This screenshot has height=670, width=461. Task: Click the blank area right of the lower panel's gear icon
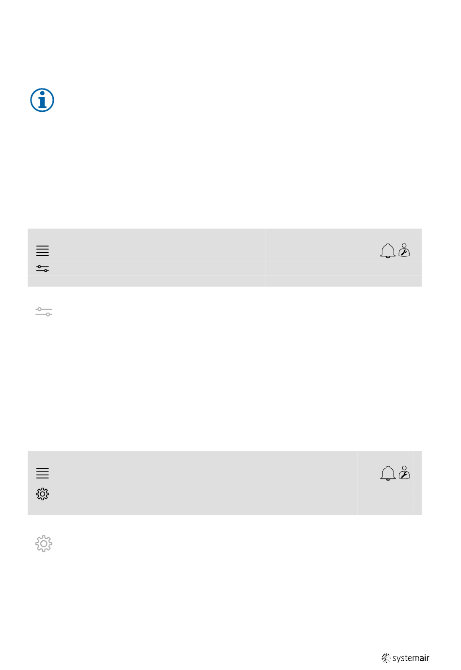194,494
